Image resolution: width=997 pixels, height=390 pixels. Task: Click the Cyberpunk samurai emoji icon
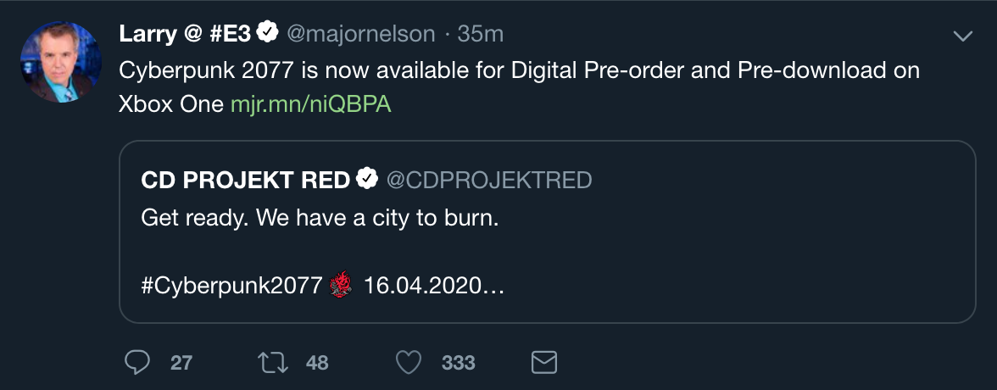coord(340,286)
